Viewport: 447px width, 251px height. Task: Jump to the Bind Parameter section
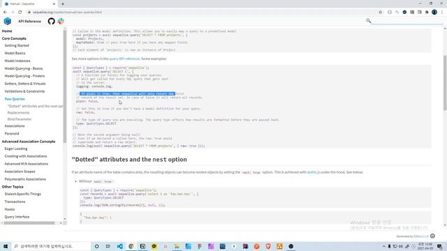[20, 119]
